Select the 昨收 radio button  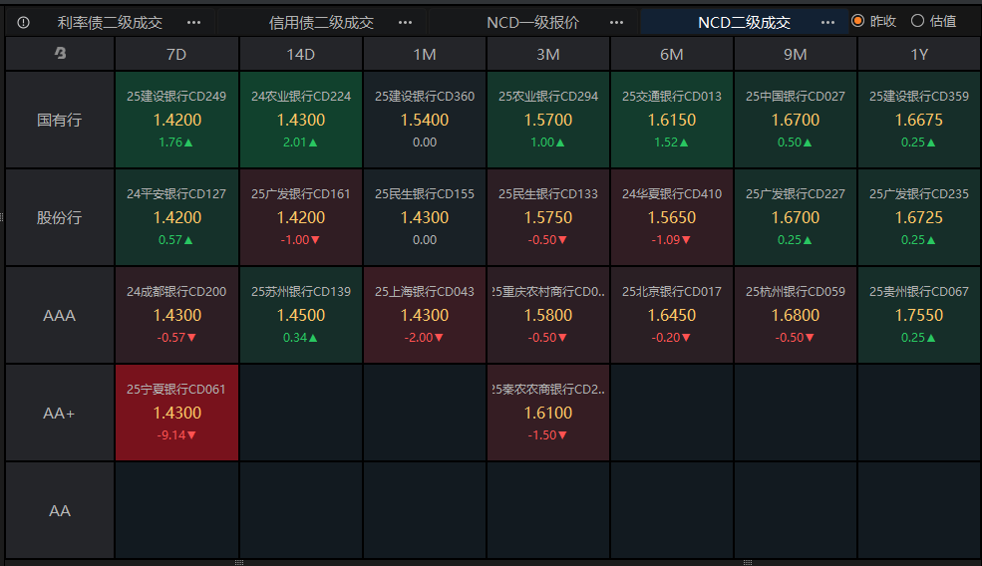click(857, 21)
